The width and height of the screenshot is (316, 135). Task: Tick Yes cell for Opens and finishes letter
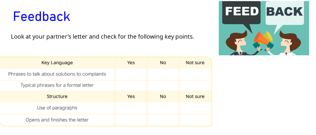[x=131, y=120]
